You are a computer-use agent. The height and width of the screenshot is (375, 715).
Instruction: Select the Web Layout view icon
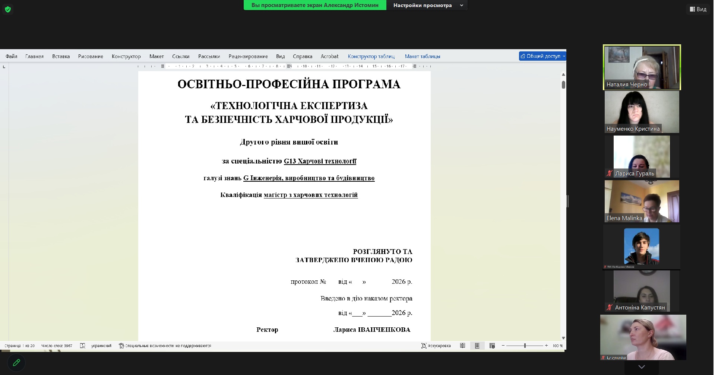[492, 346]
